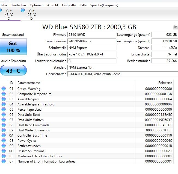Viewport: 178px width, 174px height.
Task: Click raw value 000000013EA5C
Action: point(159,115)
